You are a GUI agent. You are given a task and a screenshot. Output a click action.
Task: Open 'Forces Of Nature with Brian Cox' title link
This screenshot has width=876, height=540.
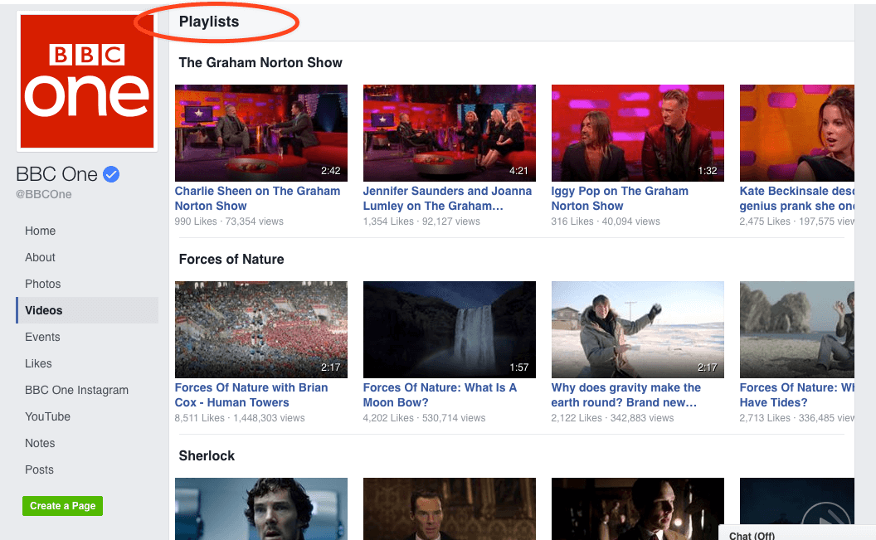[251, 395]
